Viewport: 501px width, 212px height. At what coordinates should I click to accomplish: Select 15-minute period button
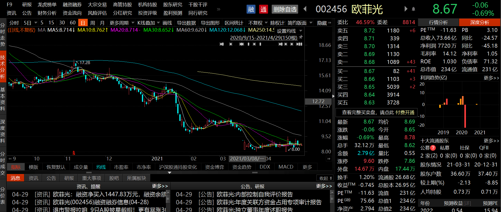point(51,23)
